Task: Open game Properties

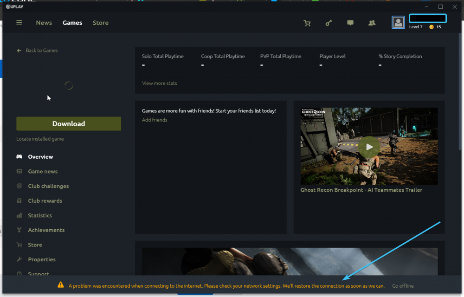Action: (42, 259)
